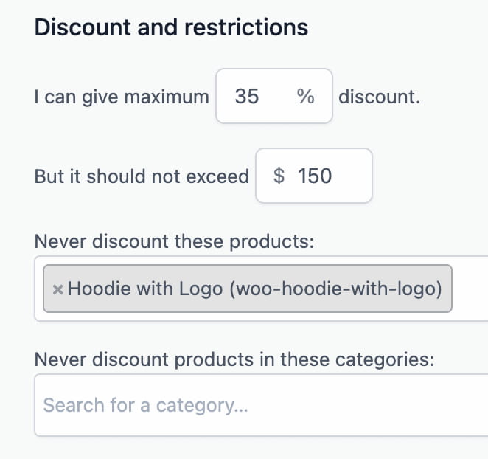Click the percent symbol in the discount field
This screenshot has width=488, height=459.
coord(305,96)
